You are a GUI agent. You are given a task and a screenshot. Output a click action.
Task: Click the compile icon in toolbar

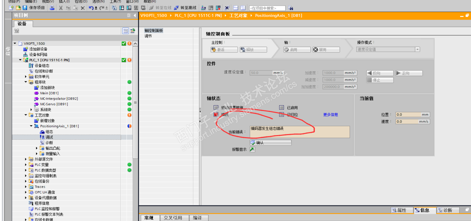pyautogui.click(x=114, y=8)
